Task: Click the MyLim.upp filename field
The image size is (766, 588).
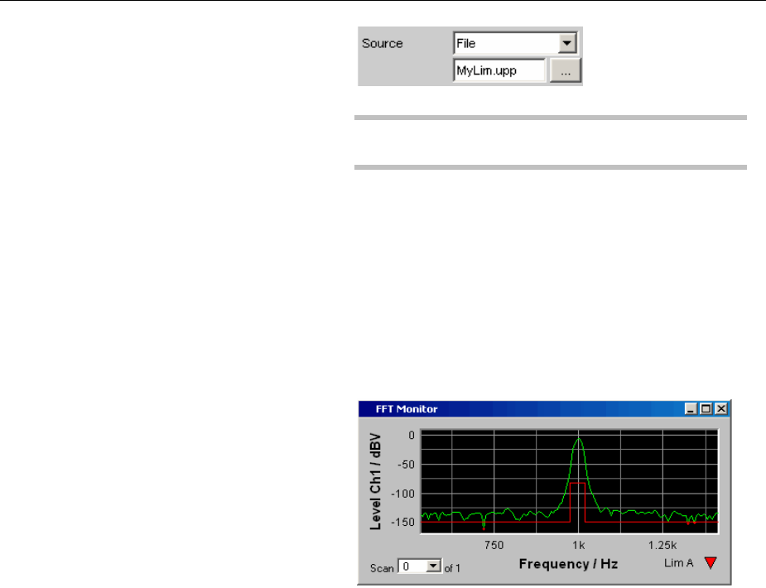Action: pyautogui.click(x=499, y=70)
